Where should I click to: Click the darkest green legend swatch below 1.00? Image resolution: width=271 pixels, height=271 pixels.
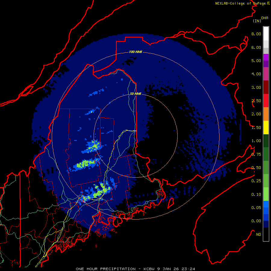point(266,141)
